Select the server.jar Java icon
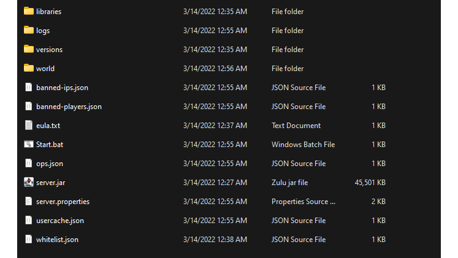This screenshot has width=458, height=258. (28, 182)
